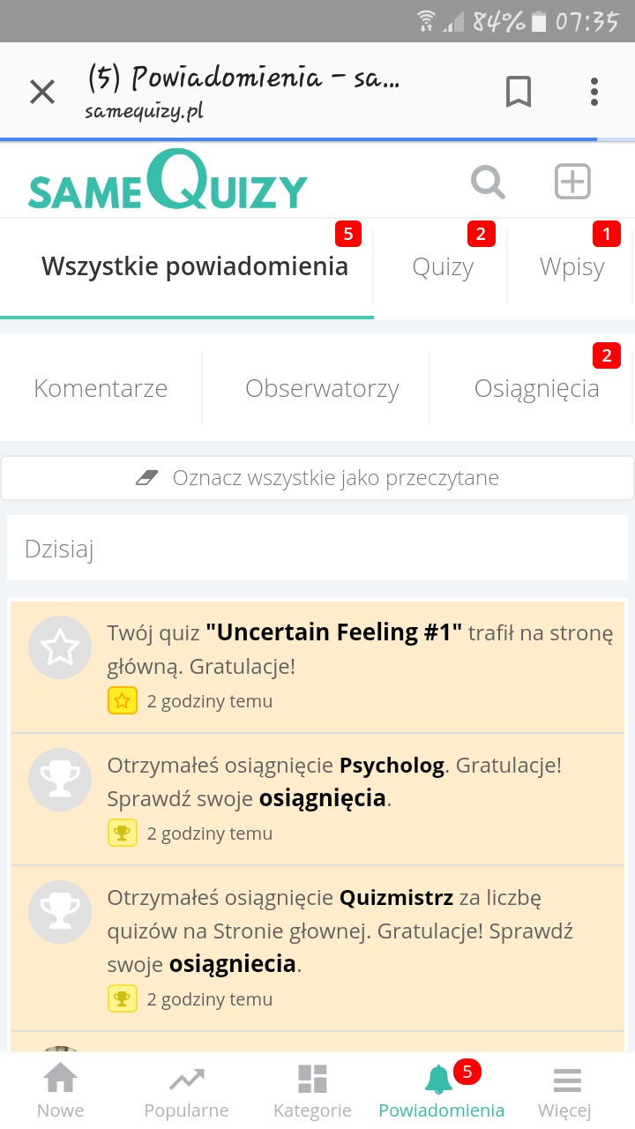The image size is (635, 1129).
Task: Open the Osiągnięcia notifications tab
Action: [536, 388]
